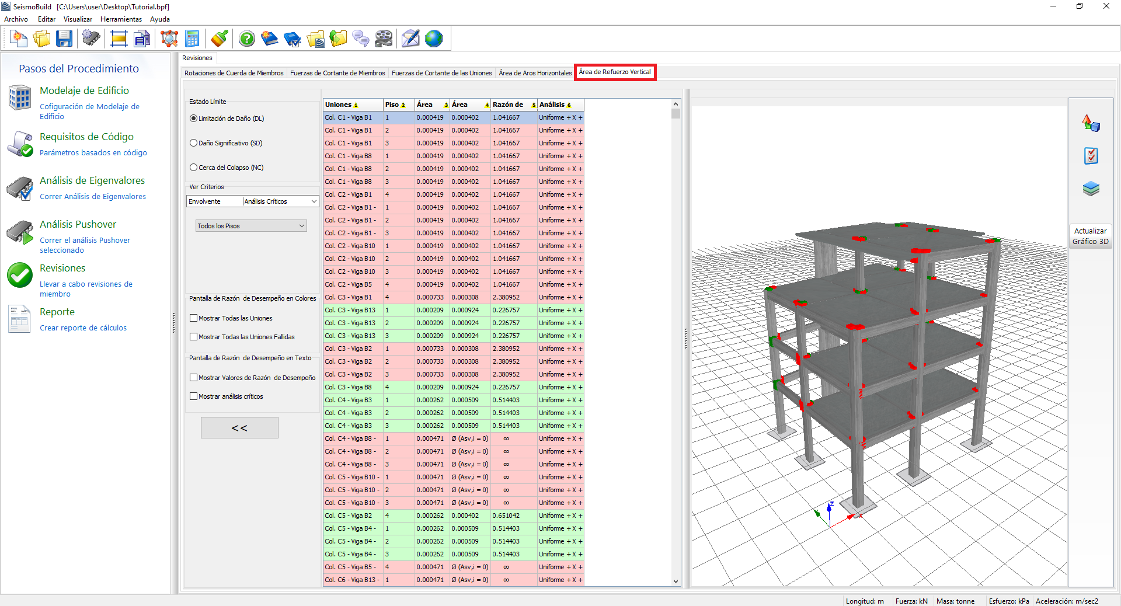The image size is (1121, 606).
Task: Click the calculator icon in toolbar
Action: click(x=192, y=39)
